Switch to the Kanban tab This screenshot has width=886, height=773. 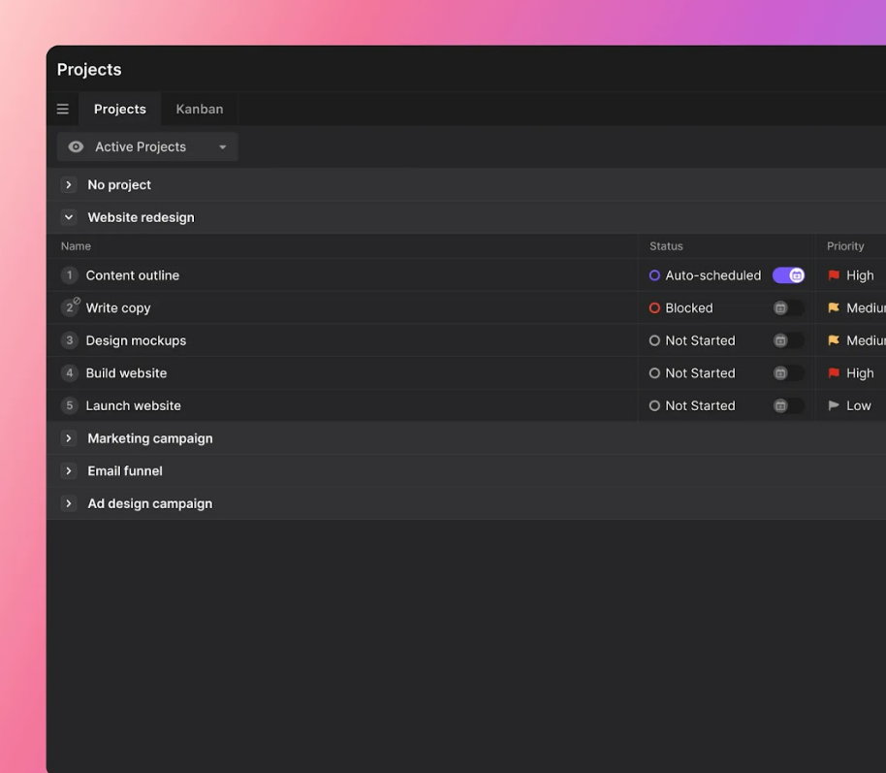[x=199, y=110]
